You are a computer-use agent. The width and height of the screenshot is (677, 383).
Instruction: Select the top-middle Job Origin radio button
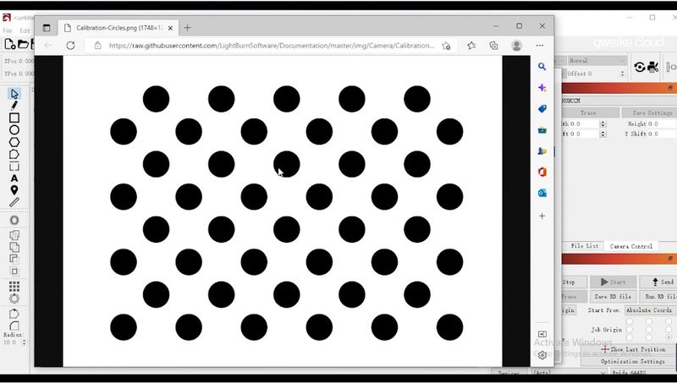coord(648,321)
